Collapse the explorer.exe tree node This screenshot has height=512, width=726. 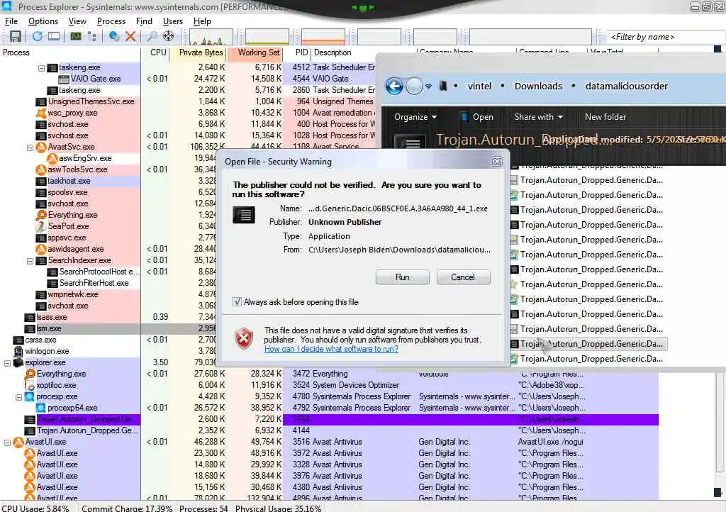(7, 363)
